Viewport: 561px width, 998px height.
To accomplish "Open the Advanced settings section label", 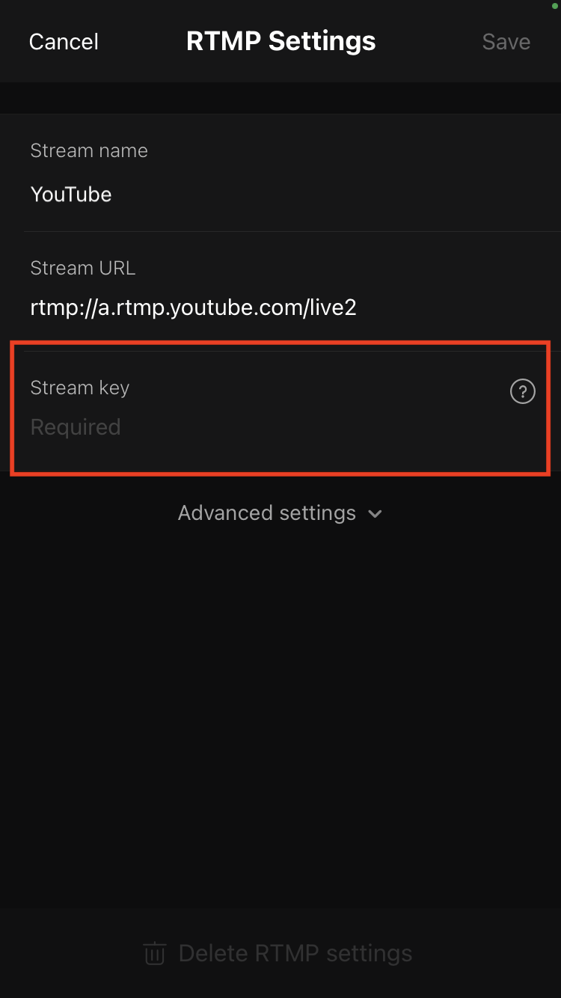I will click(x=267, y=513).
